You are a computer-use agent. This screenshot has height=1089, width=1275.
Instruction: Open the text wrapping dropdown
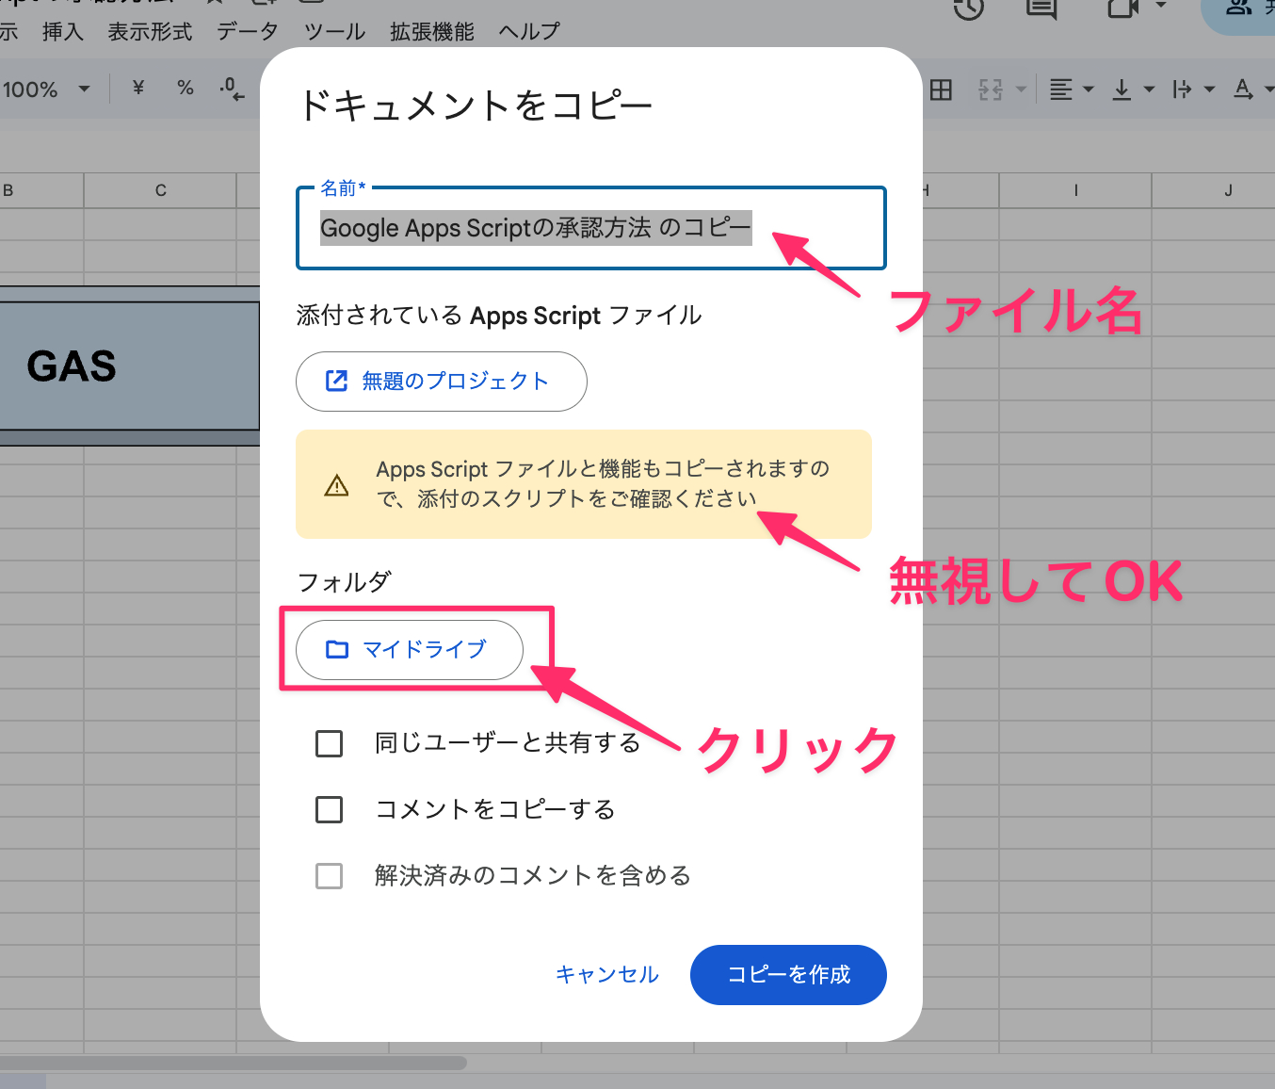pyautogui.click(x=1194, y=89)
